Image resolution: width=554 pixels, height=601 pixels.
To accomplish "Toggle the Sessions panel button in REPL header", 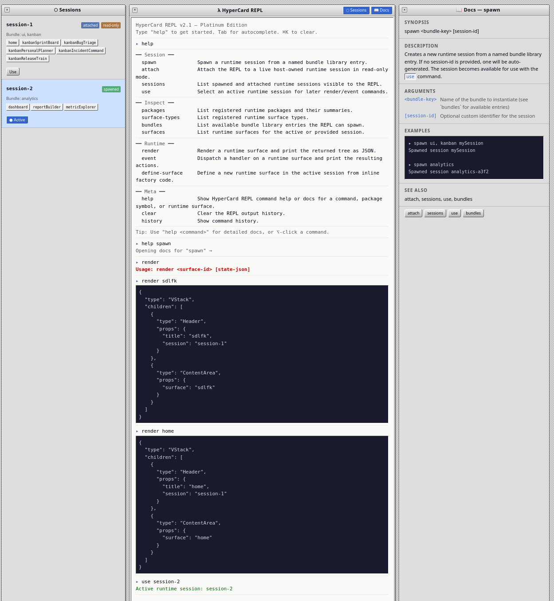I will 356,10.
